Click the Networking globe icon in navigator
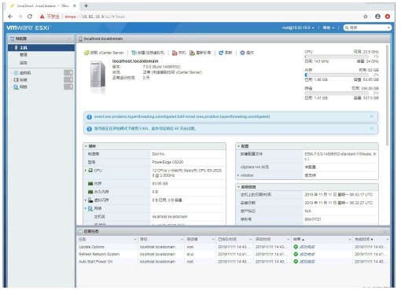 tap(16, 86)
